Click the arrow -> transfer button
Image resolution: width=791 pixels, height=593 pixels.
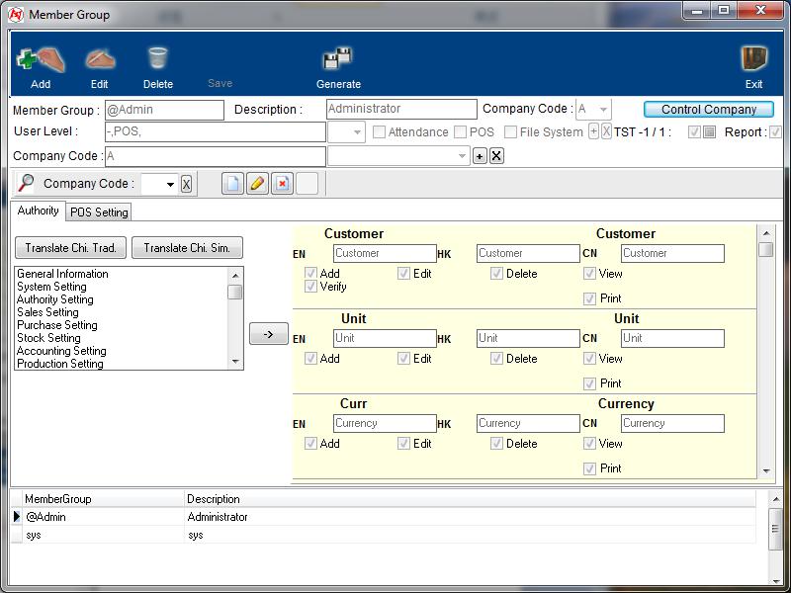pos(268,334)
